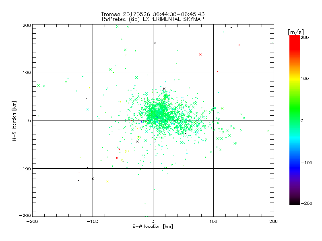The height and width of the screenshot is (241, 322).
Task: Select the subtitle "RwPretec (8p) EXPERIMENTAL SKYMAP"
Action: tap(153, 19)
